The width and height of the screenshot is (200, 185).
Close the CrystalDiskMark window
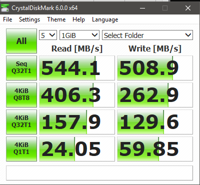[x=188, y=8]
